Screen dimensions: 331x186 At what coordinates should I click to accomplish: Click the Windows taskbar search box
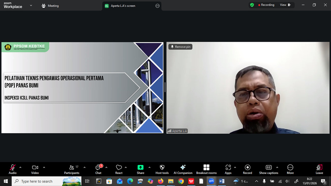[37, 181]
